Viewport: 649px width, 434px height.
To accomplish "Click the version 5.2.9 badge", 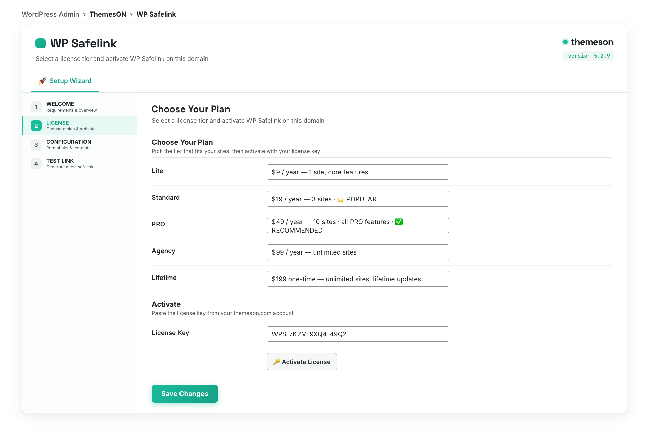I will (x=588, y=56).
